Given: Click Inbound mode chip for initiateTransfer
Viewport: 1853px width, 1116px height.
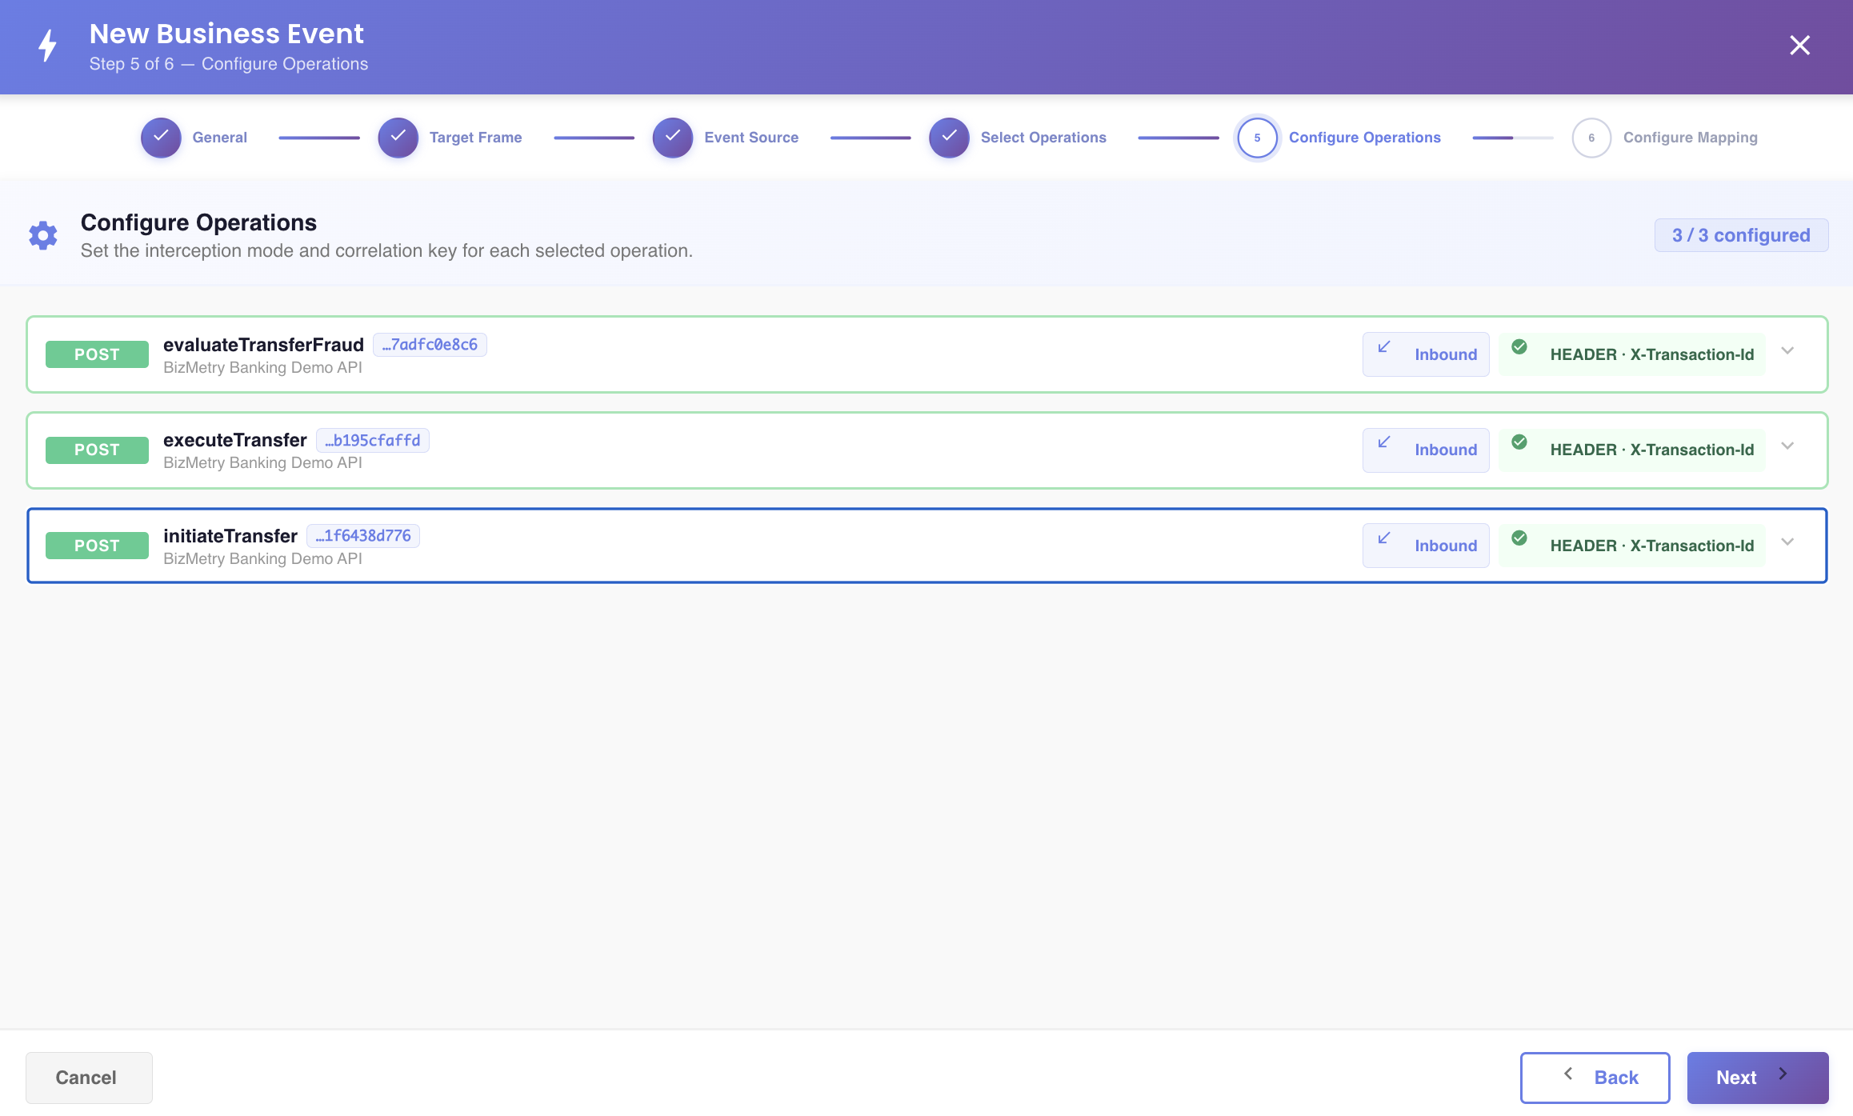Looking at the screenshot, I should (1426, 546).
